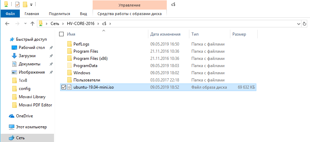Open the Управление contextual tab
Screen dimensions: 310x142
click(x=130, y=5)
